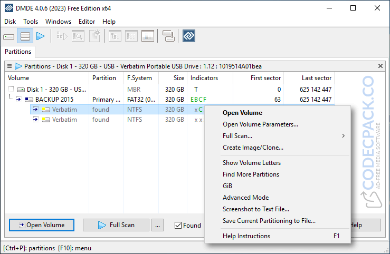
Task: Click the Open Volume button
Action: point(42,225)
